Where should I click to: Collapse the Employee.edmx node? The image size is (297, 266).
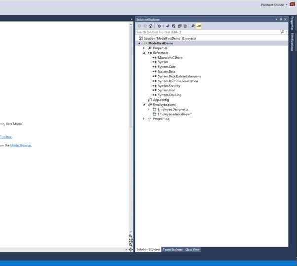(x=144, y=105)
